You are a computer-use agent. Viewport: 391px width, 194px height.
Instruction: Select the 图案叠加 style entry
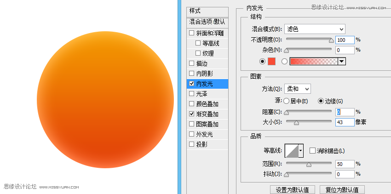207,124
